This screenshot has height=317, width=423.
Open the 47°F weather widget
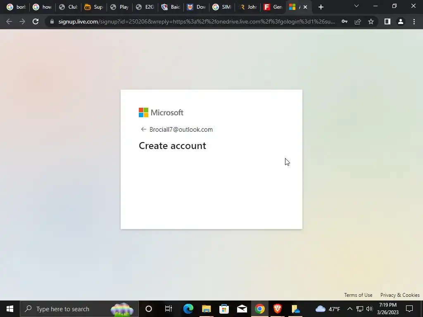pyautogui.click(x=328, y=309)
